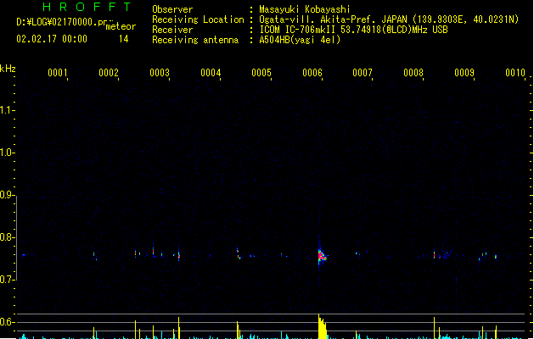Click the 0.6 kHz frequency label
This screenshot has width=534, height=339.
7,322
